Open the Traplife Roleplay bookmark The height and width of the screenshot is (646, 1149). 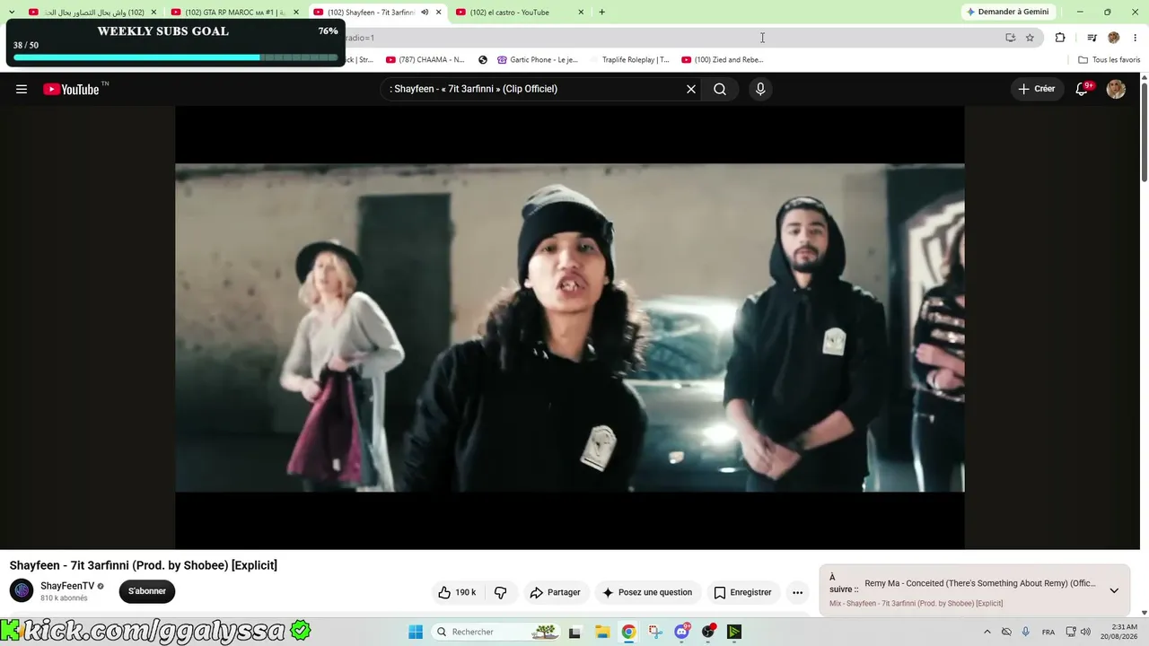[629, 60]
